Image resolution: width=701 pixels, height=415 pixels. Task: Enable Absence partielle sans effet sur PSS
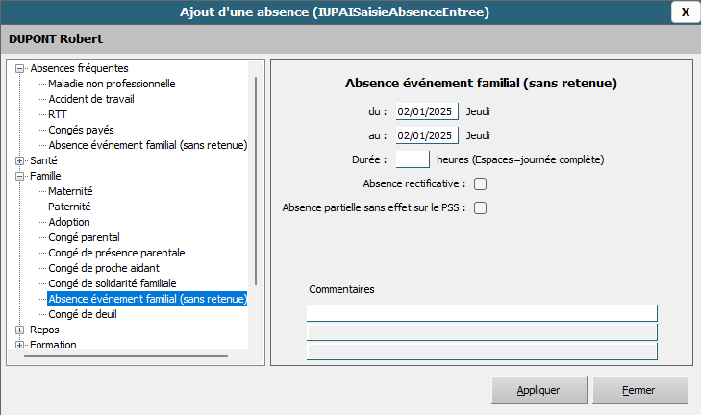pos(480,207)
